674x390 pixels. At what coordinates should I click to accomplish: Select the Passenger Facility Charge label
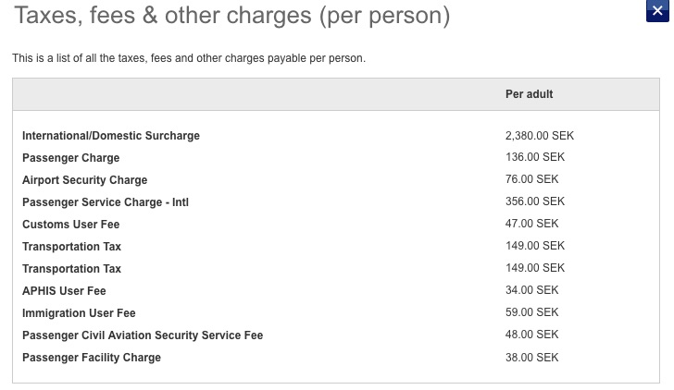(x=92, y=358)
